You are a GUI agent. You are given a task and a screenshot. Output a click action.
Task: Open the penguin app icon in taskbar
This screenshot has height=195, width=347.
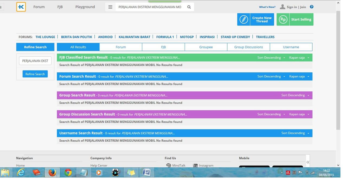(115, 172)
